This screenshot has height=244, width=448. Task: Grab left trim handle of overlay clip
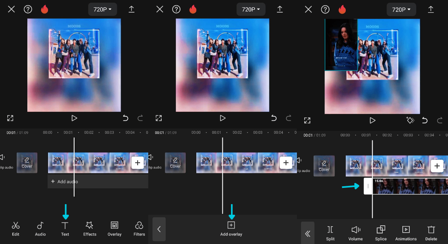pos(368,186)
